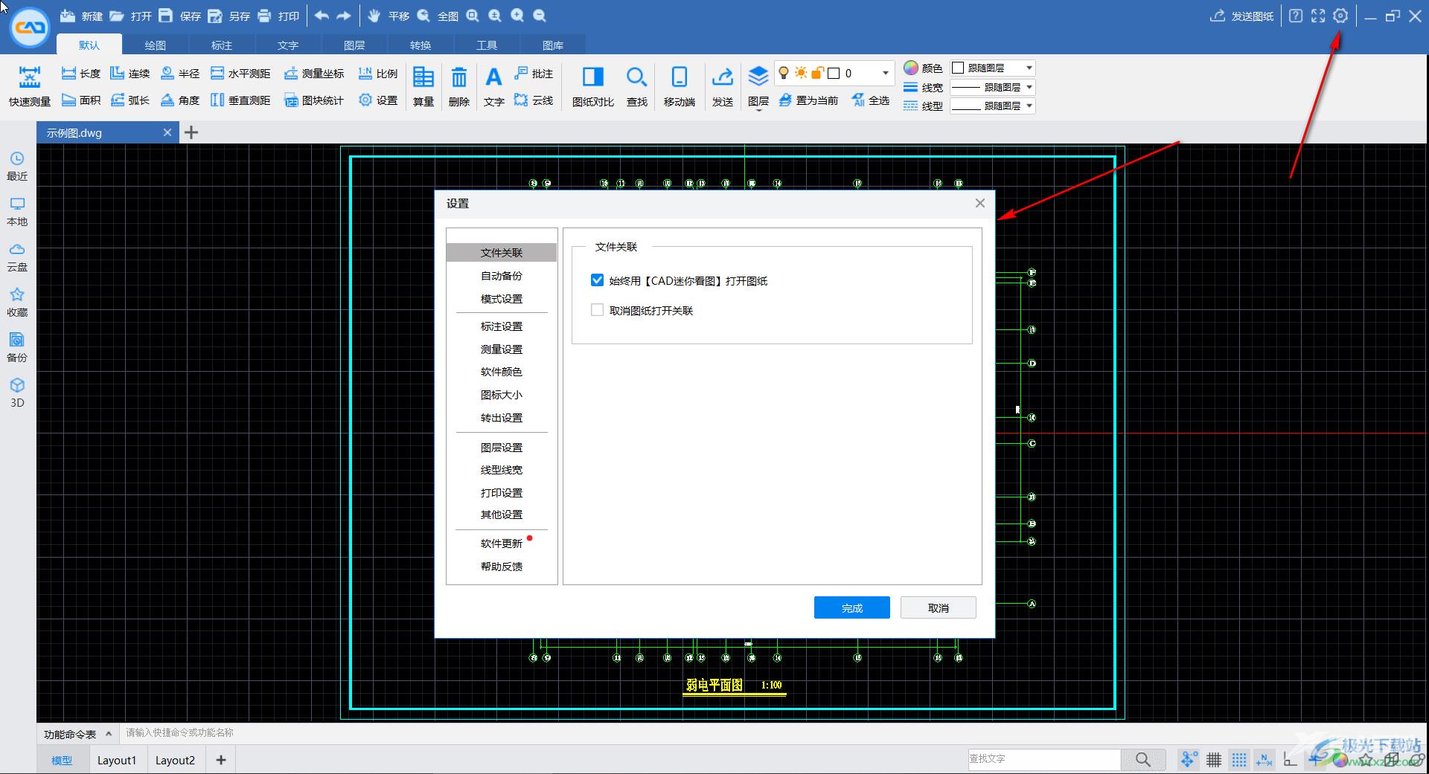Open 线宽 line width dropdown

pos(993,87)
